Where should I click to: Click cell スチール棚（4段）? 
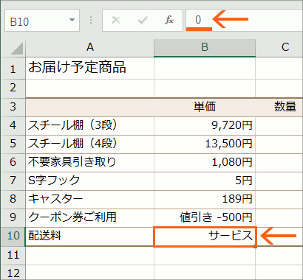coord(90,144)
